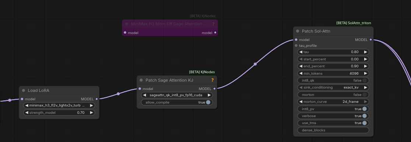Choose a different LoRA file in Load LoRA
The height and width of the screenshot is (142, 411).
59,105
